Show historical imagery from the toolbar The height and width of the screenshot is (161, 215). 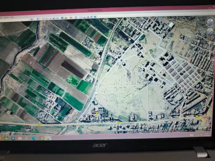coord(62,18)
